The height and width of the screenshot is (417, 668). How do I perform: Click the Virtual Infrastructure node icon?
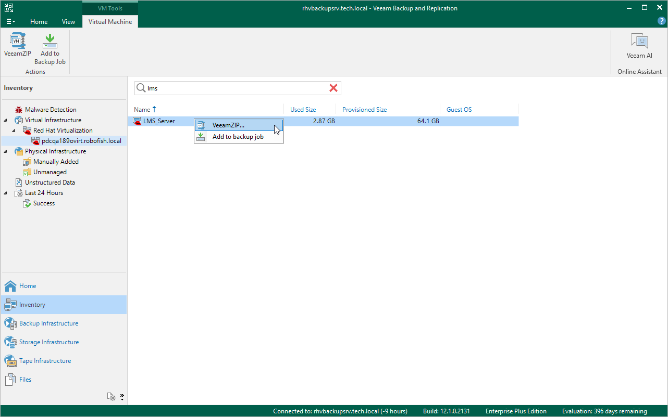tap(19, 120)
